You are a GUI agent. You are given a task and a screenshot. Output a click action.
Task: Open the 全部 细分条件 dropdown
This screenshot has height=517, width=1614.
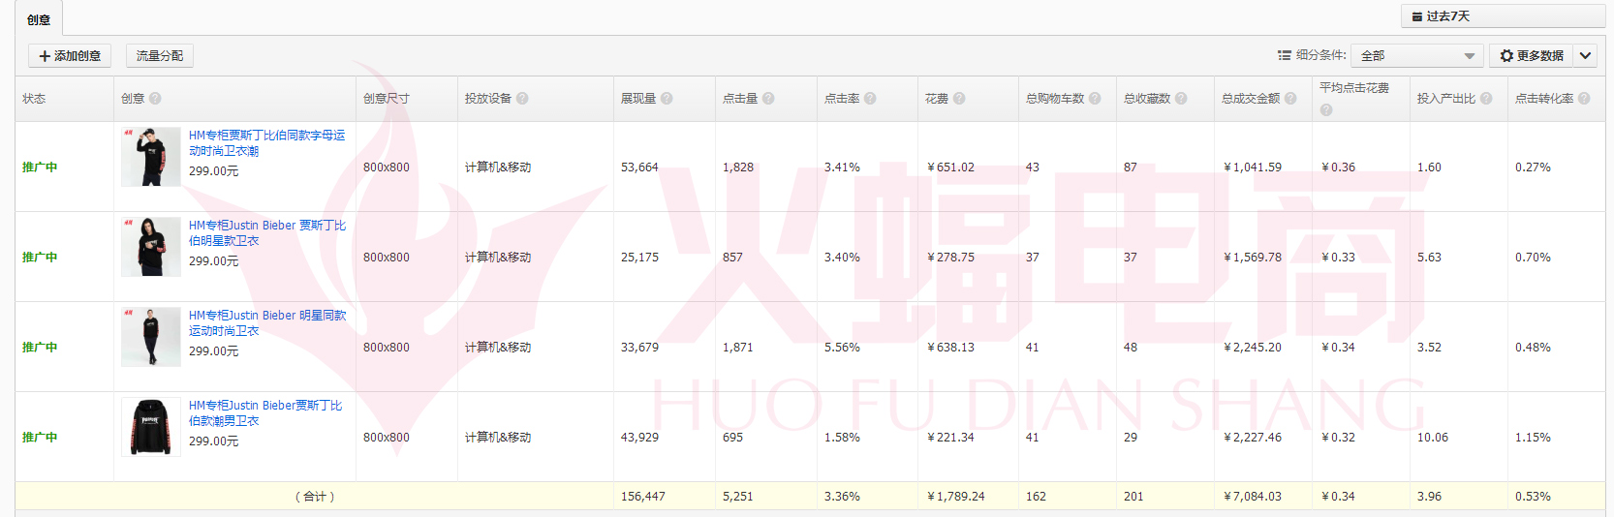pos(1418,56)
